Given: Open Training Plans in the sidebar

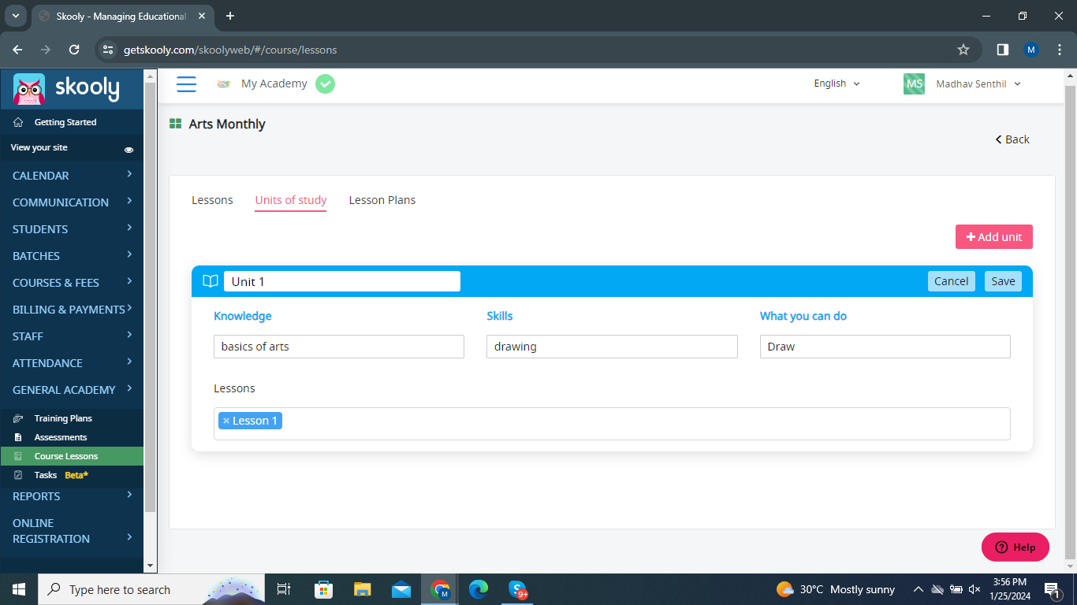Looking at the screenshot, I should click(63, 418).
